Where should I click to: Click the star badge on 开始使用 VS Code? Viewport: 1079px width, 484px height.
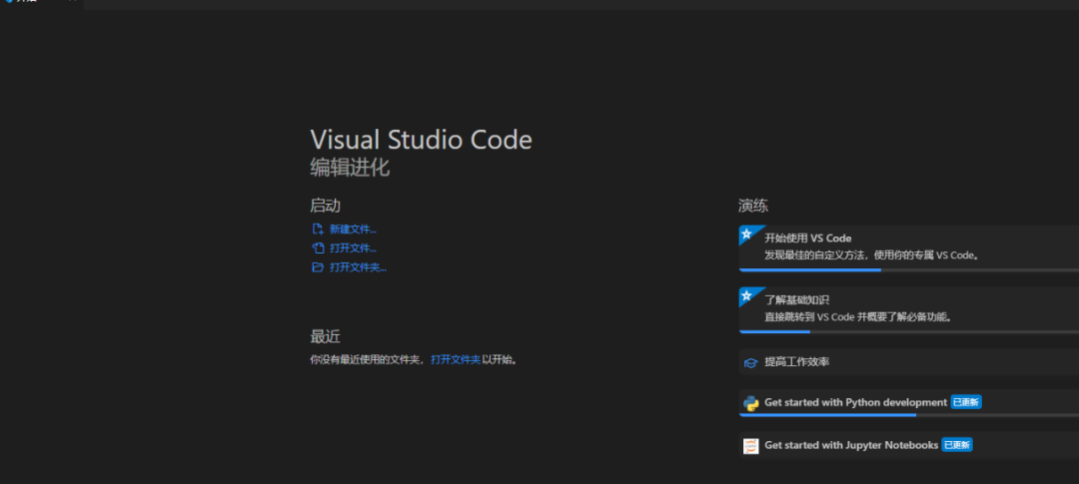745,233
